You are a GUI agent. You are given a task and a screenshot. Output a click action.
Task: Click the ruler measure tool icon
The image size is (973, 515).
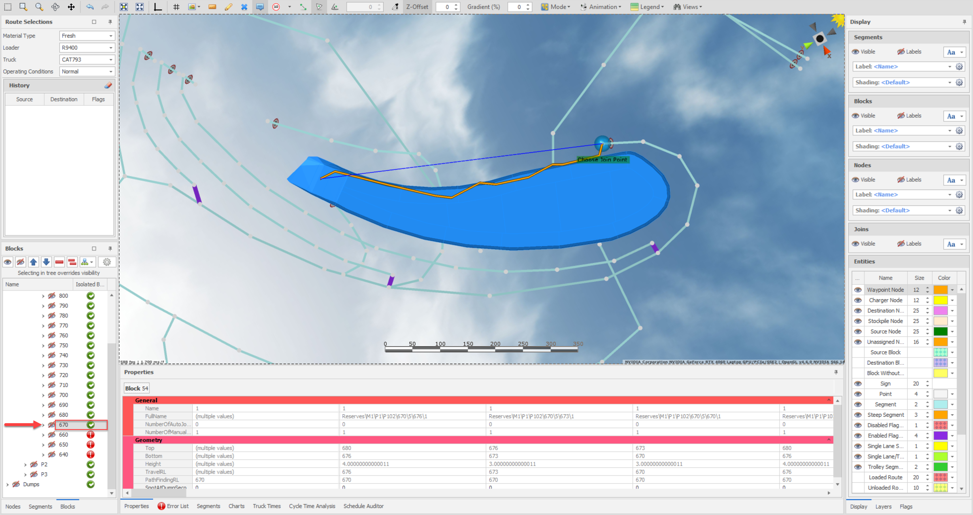pyautogui.click(x=212, y=7)
